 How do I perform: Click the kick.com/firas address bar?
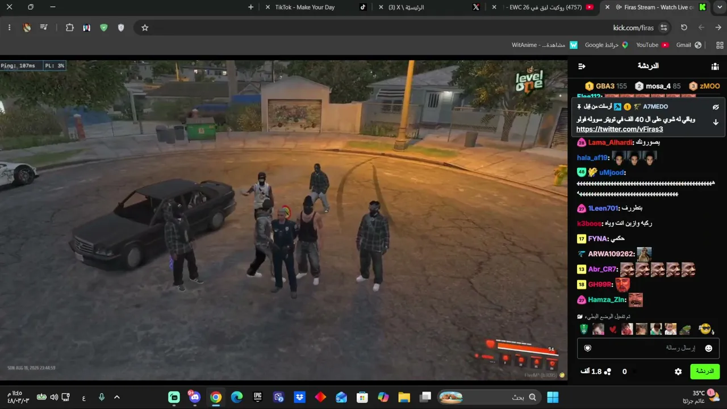tap(633, 27)
